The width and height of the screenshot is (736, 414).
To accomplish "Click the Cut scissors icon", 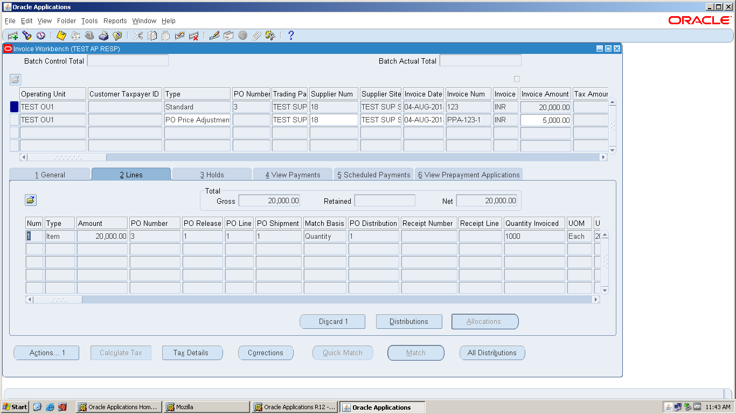I will coord(138,36).
